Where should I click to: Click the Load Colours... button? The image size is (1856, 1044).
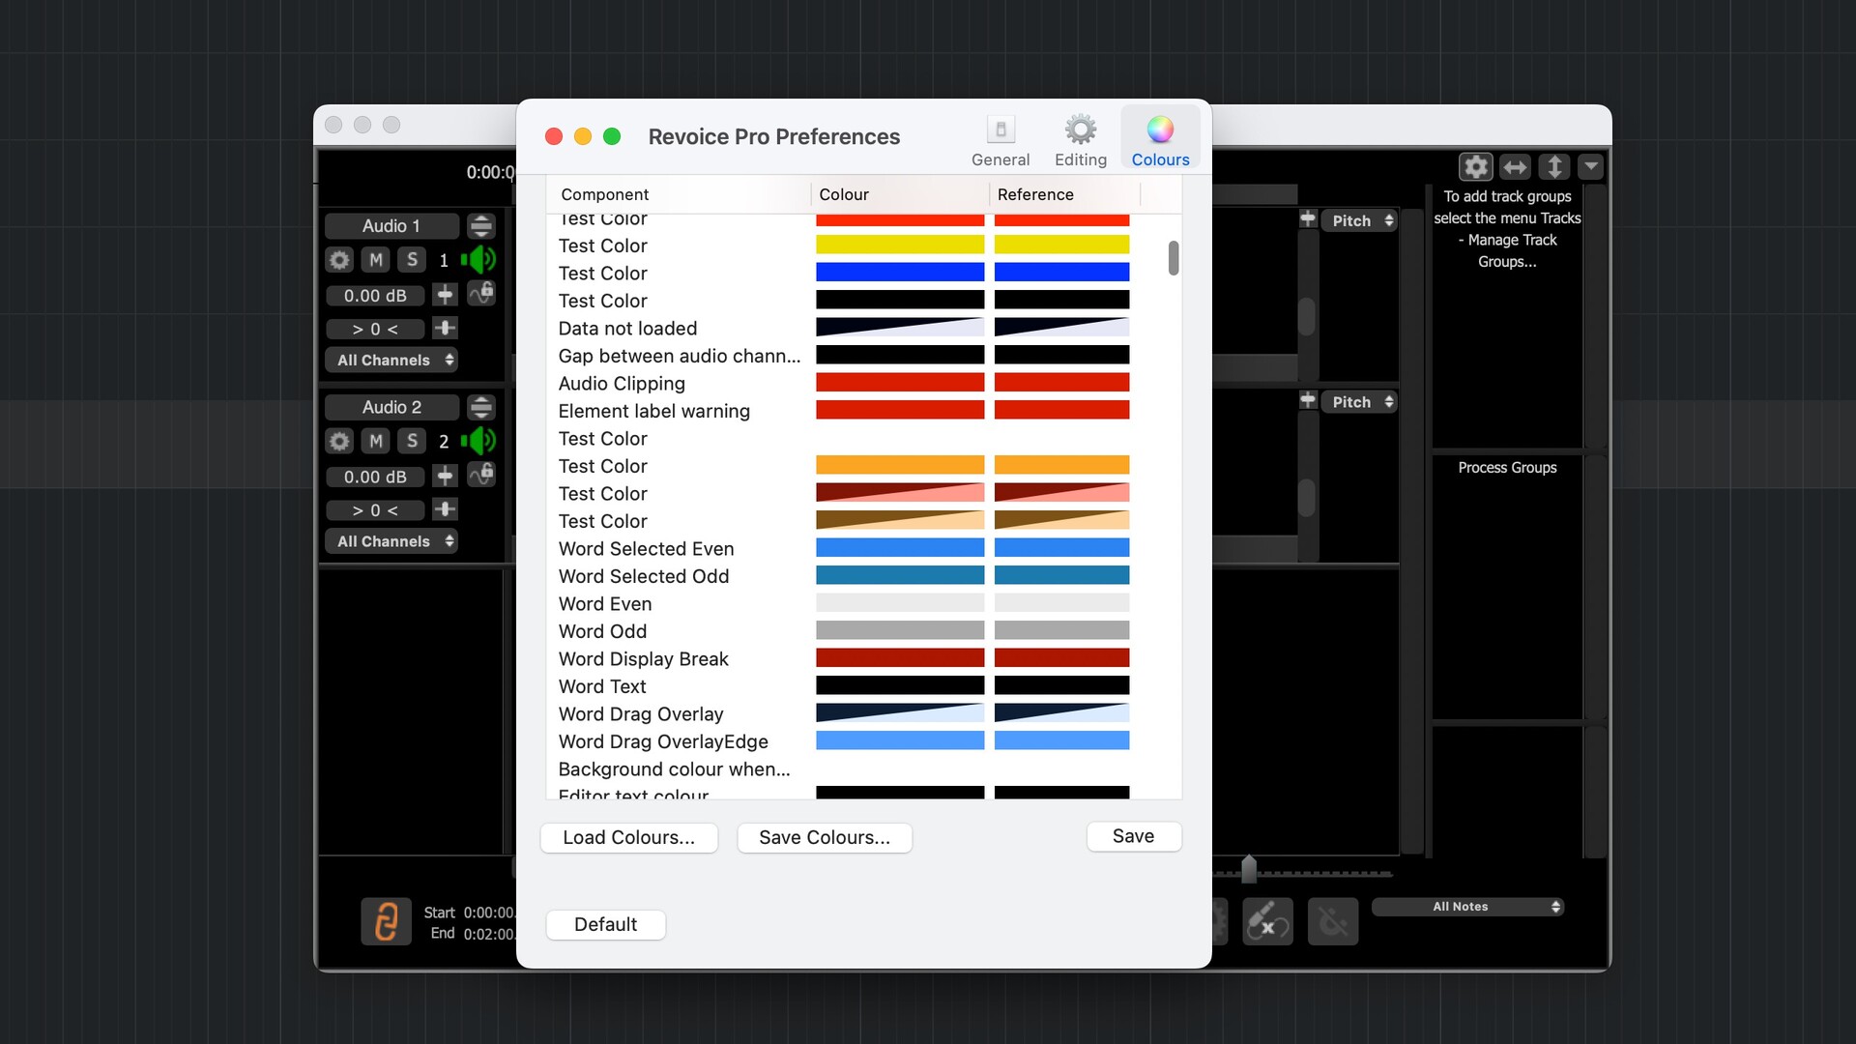(x=628, y=838)
